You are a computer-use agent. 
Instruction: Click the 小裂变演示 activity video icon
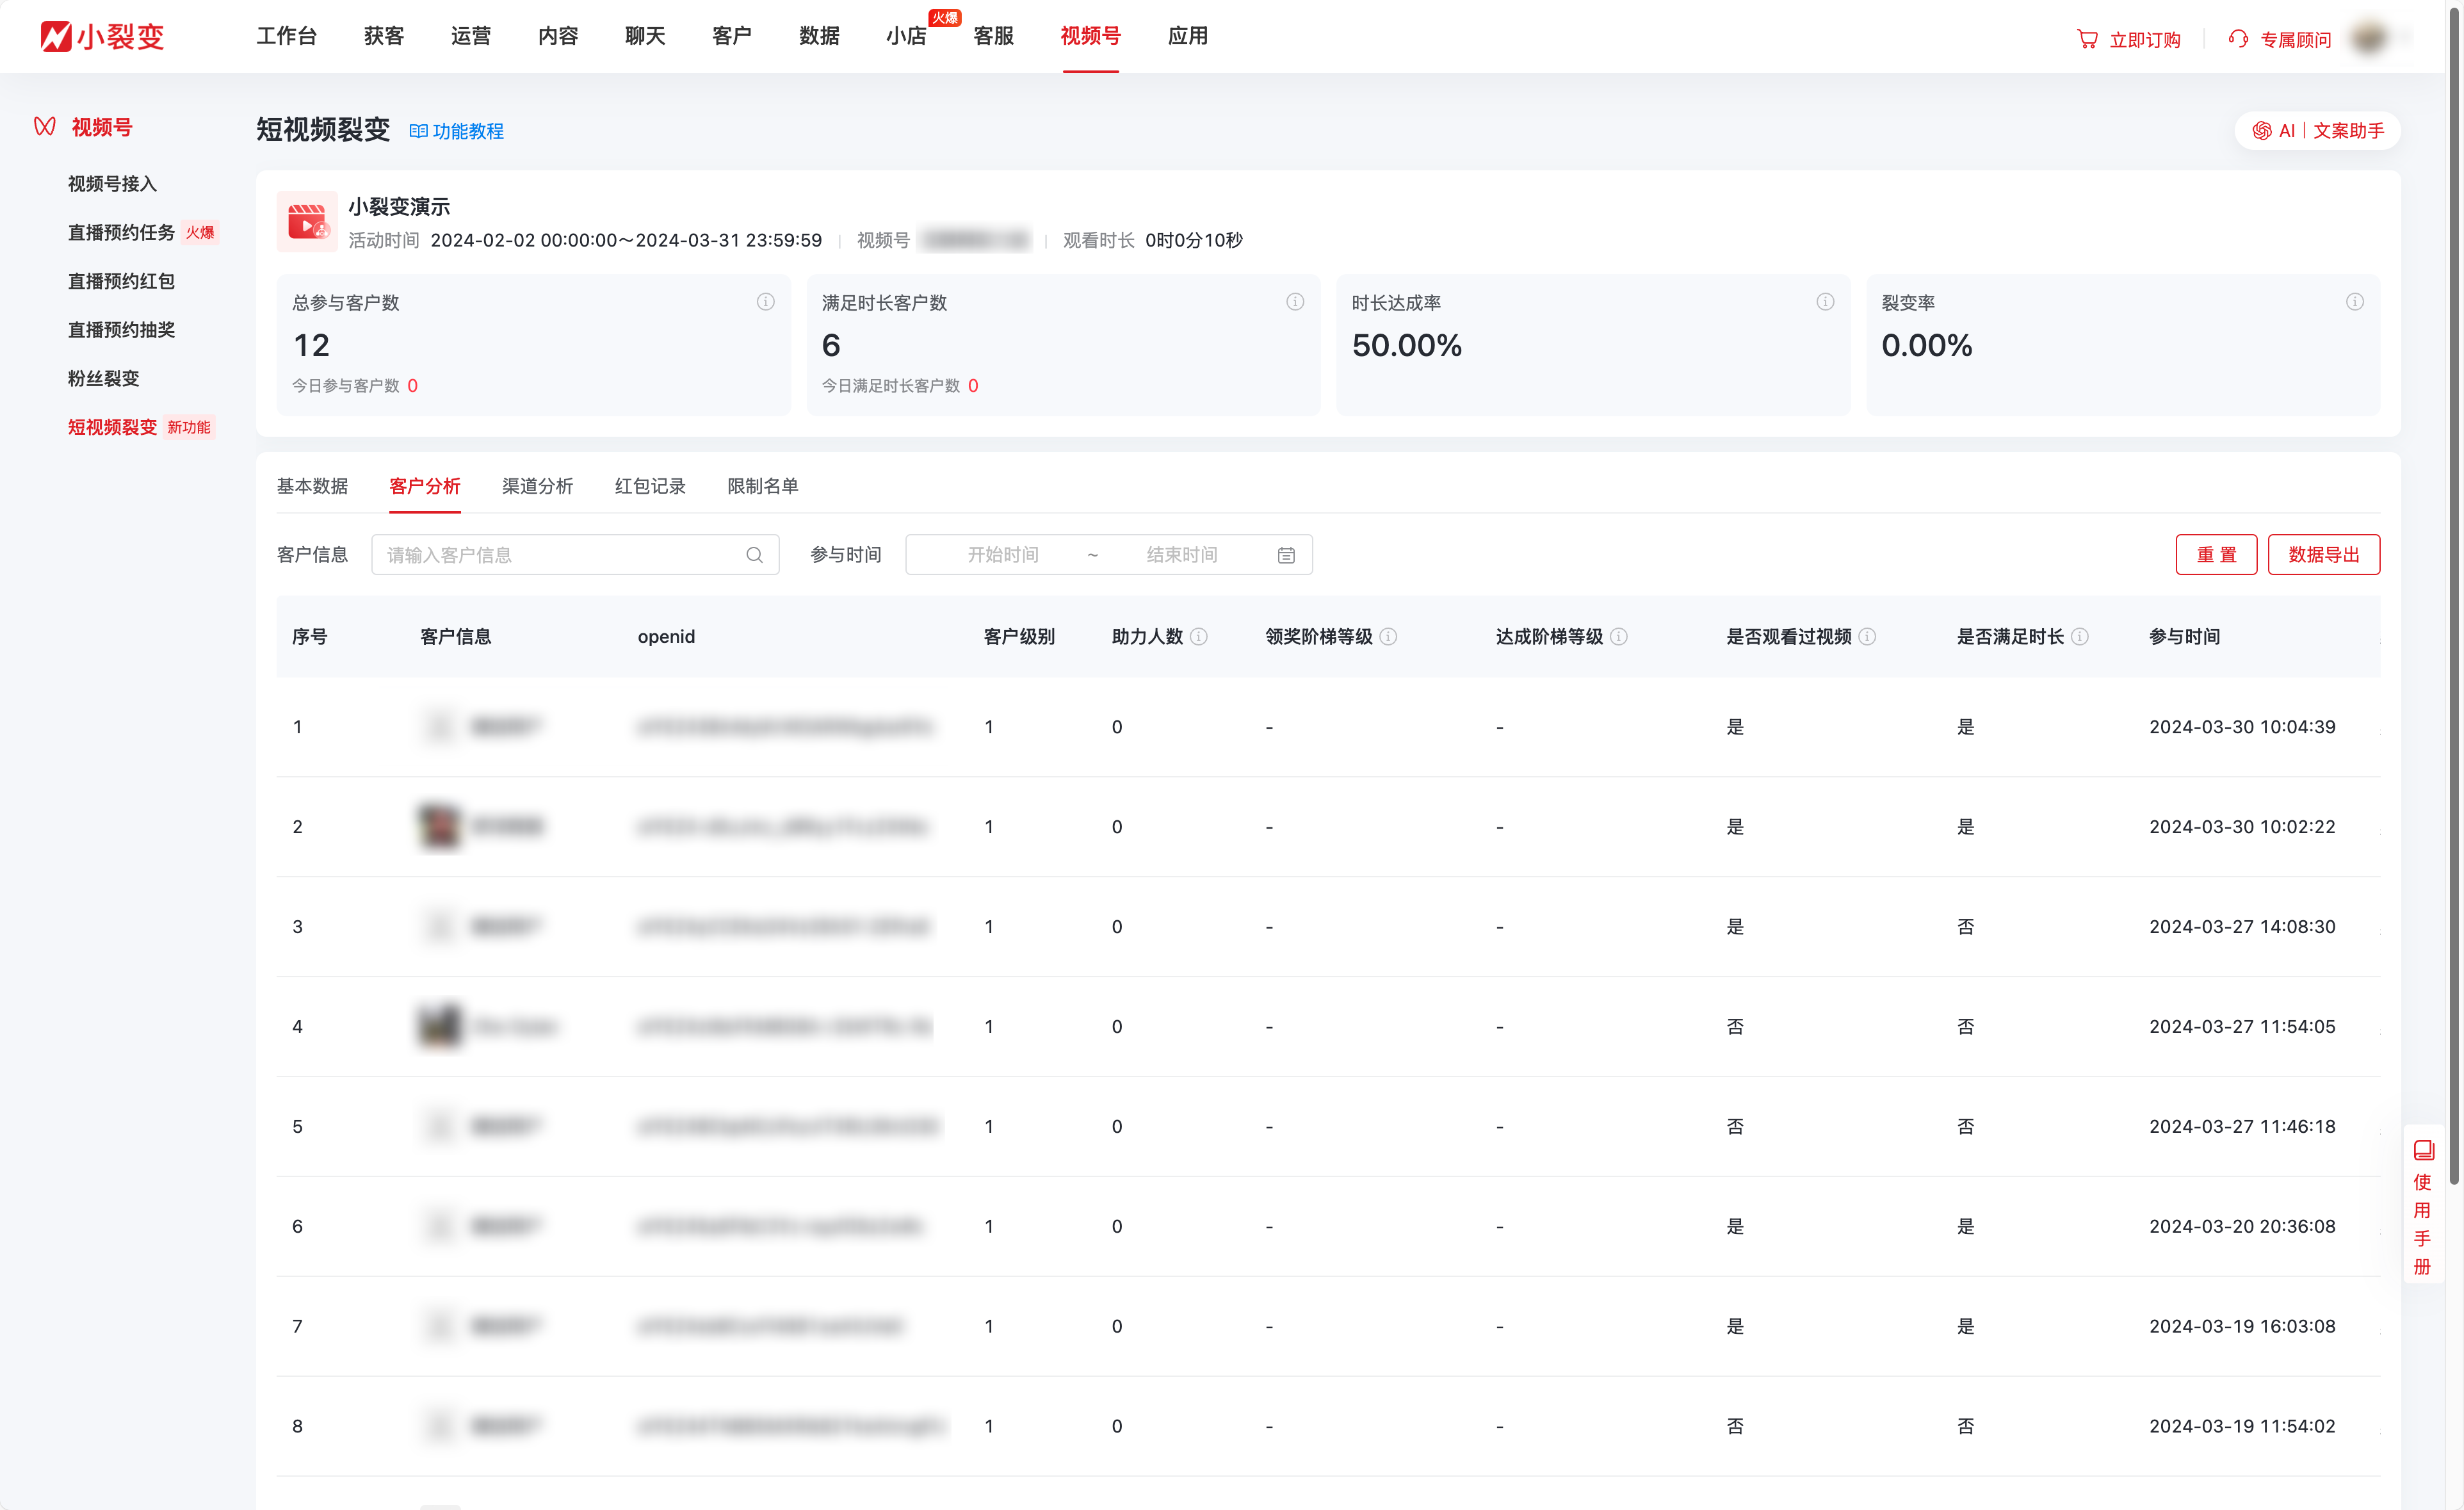pos(307,221)
